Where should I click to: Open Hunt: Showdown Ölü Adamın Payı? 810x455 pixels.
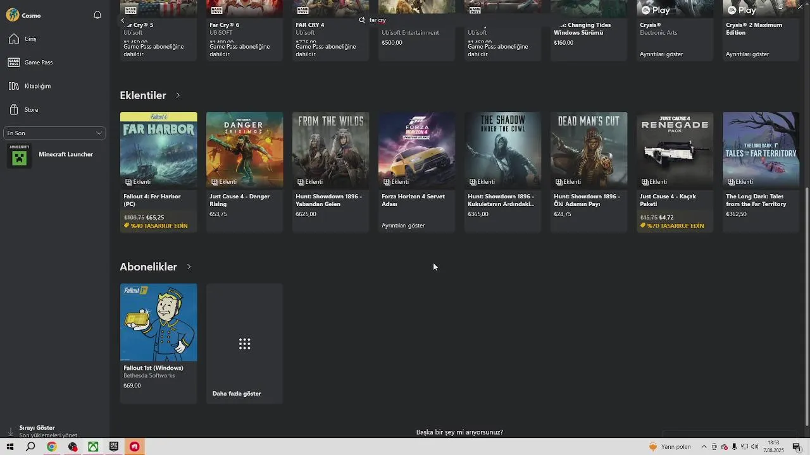coord(589,172)
